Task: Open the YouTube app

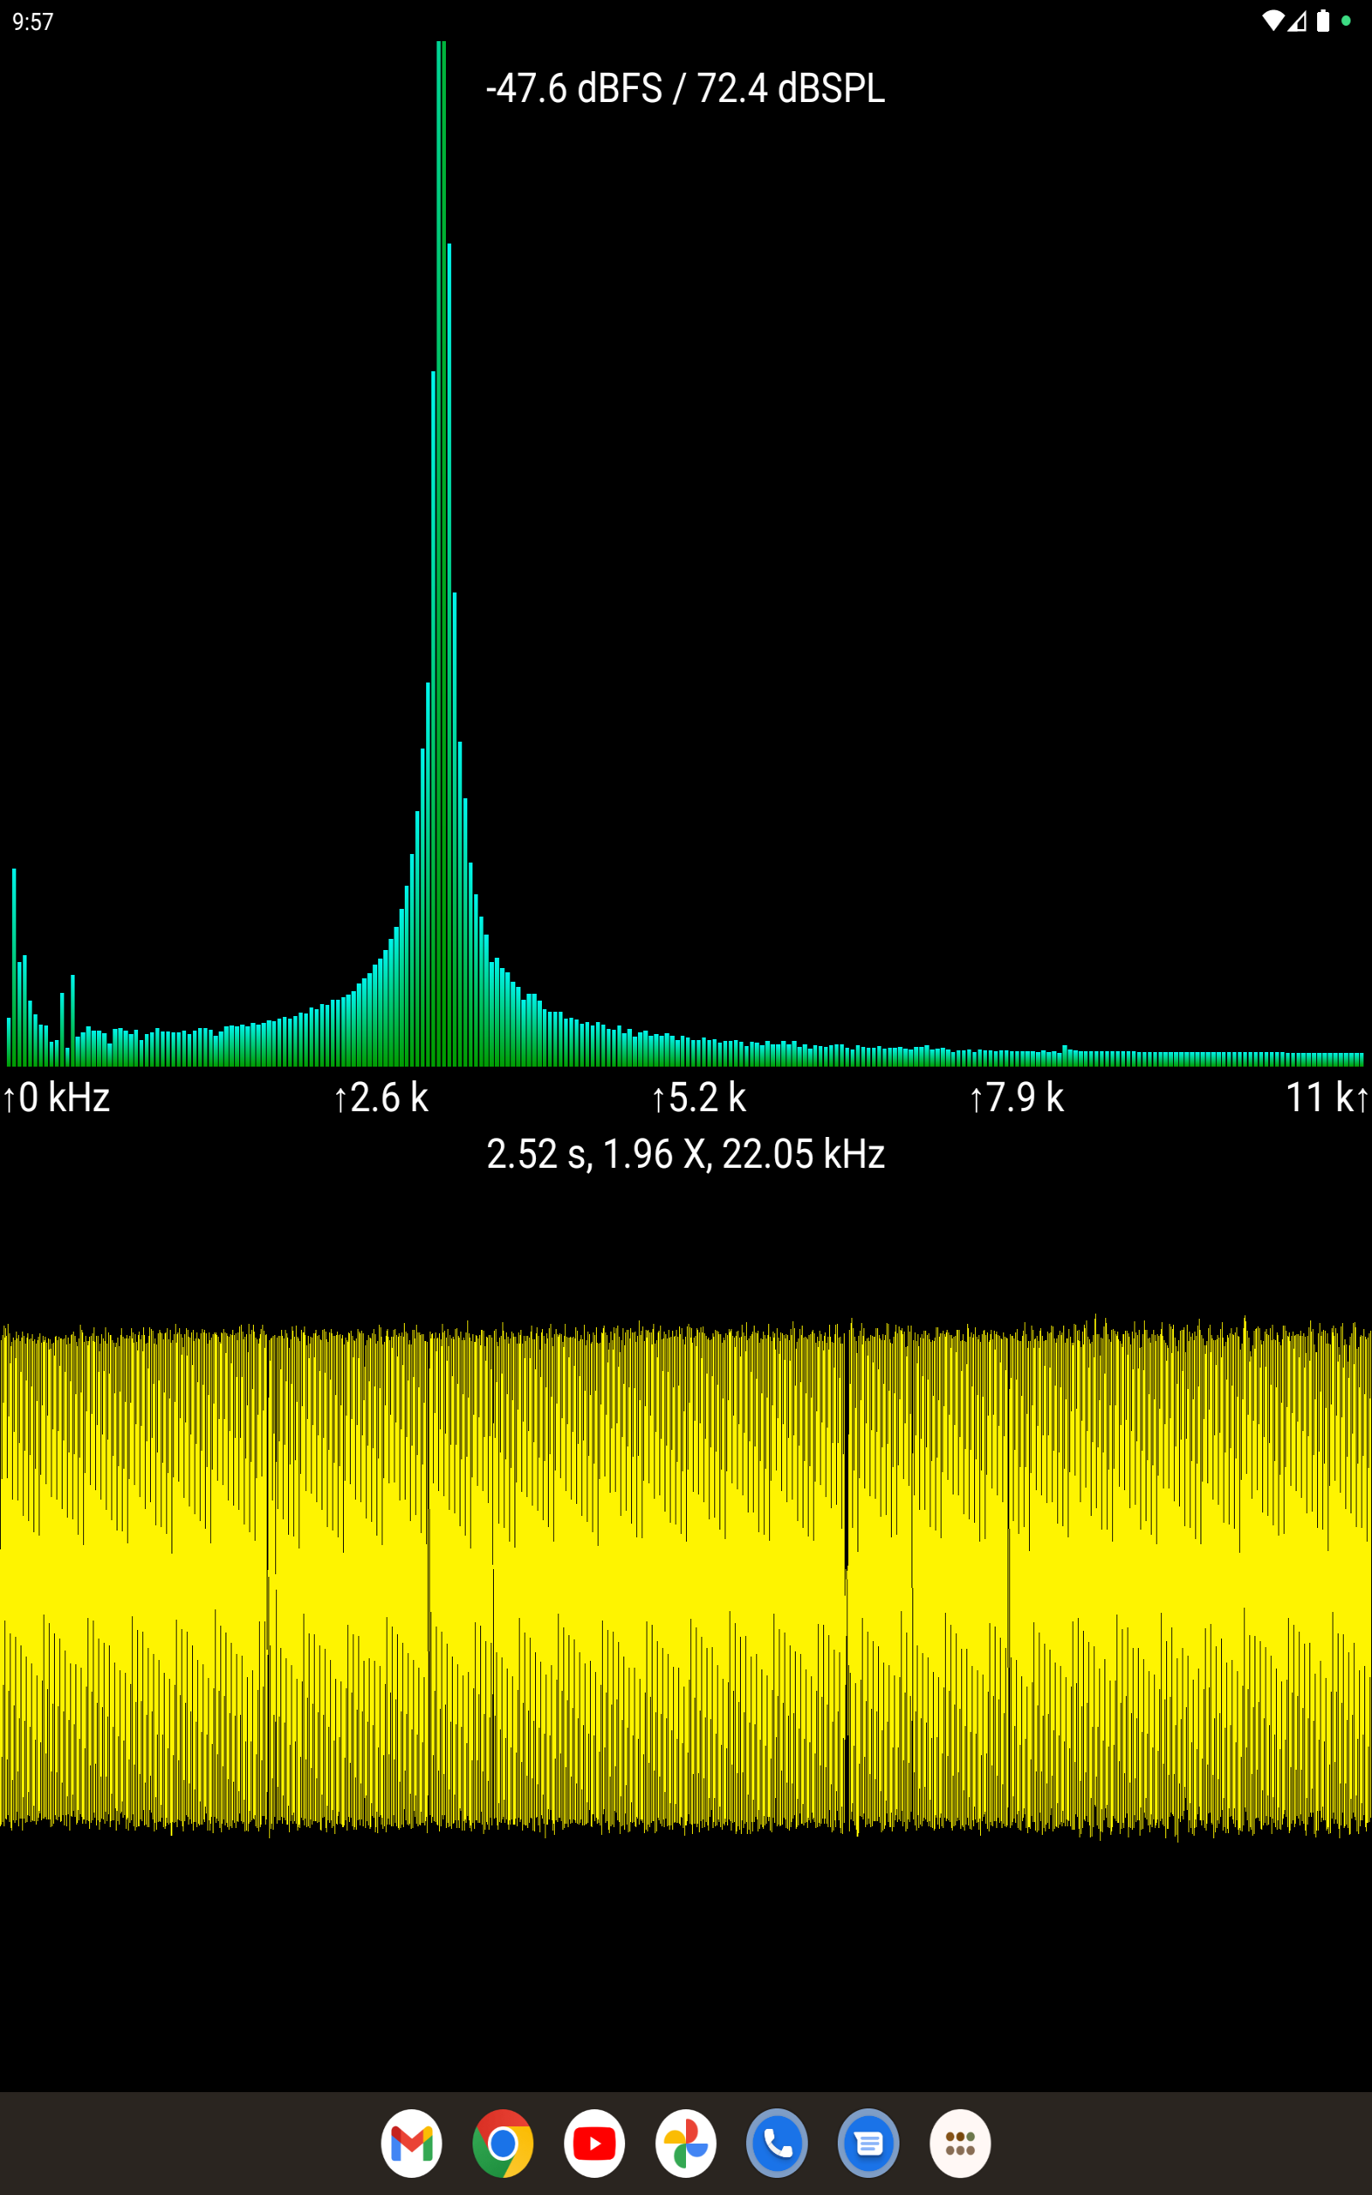Action: pyautogui.click(x=594, y=2143)
